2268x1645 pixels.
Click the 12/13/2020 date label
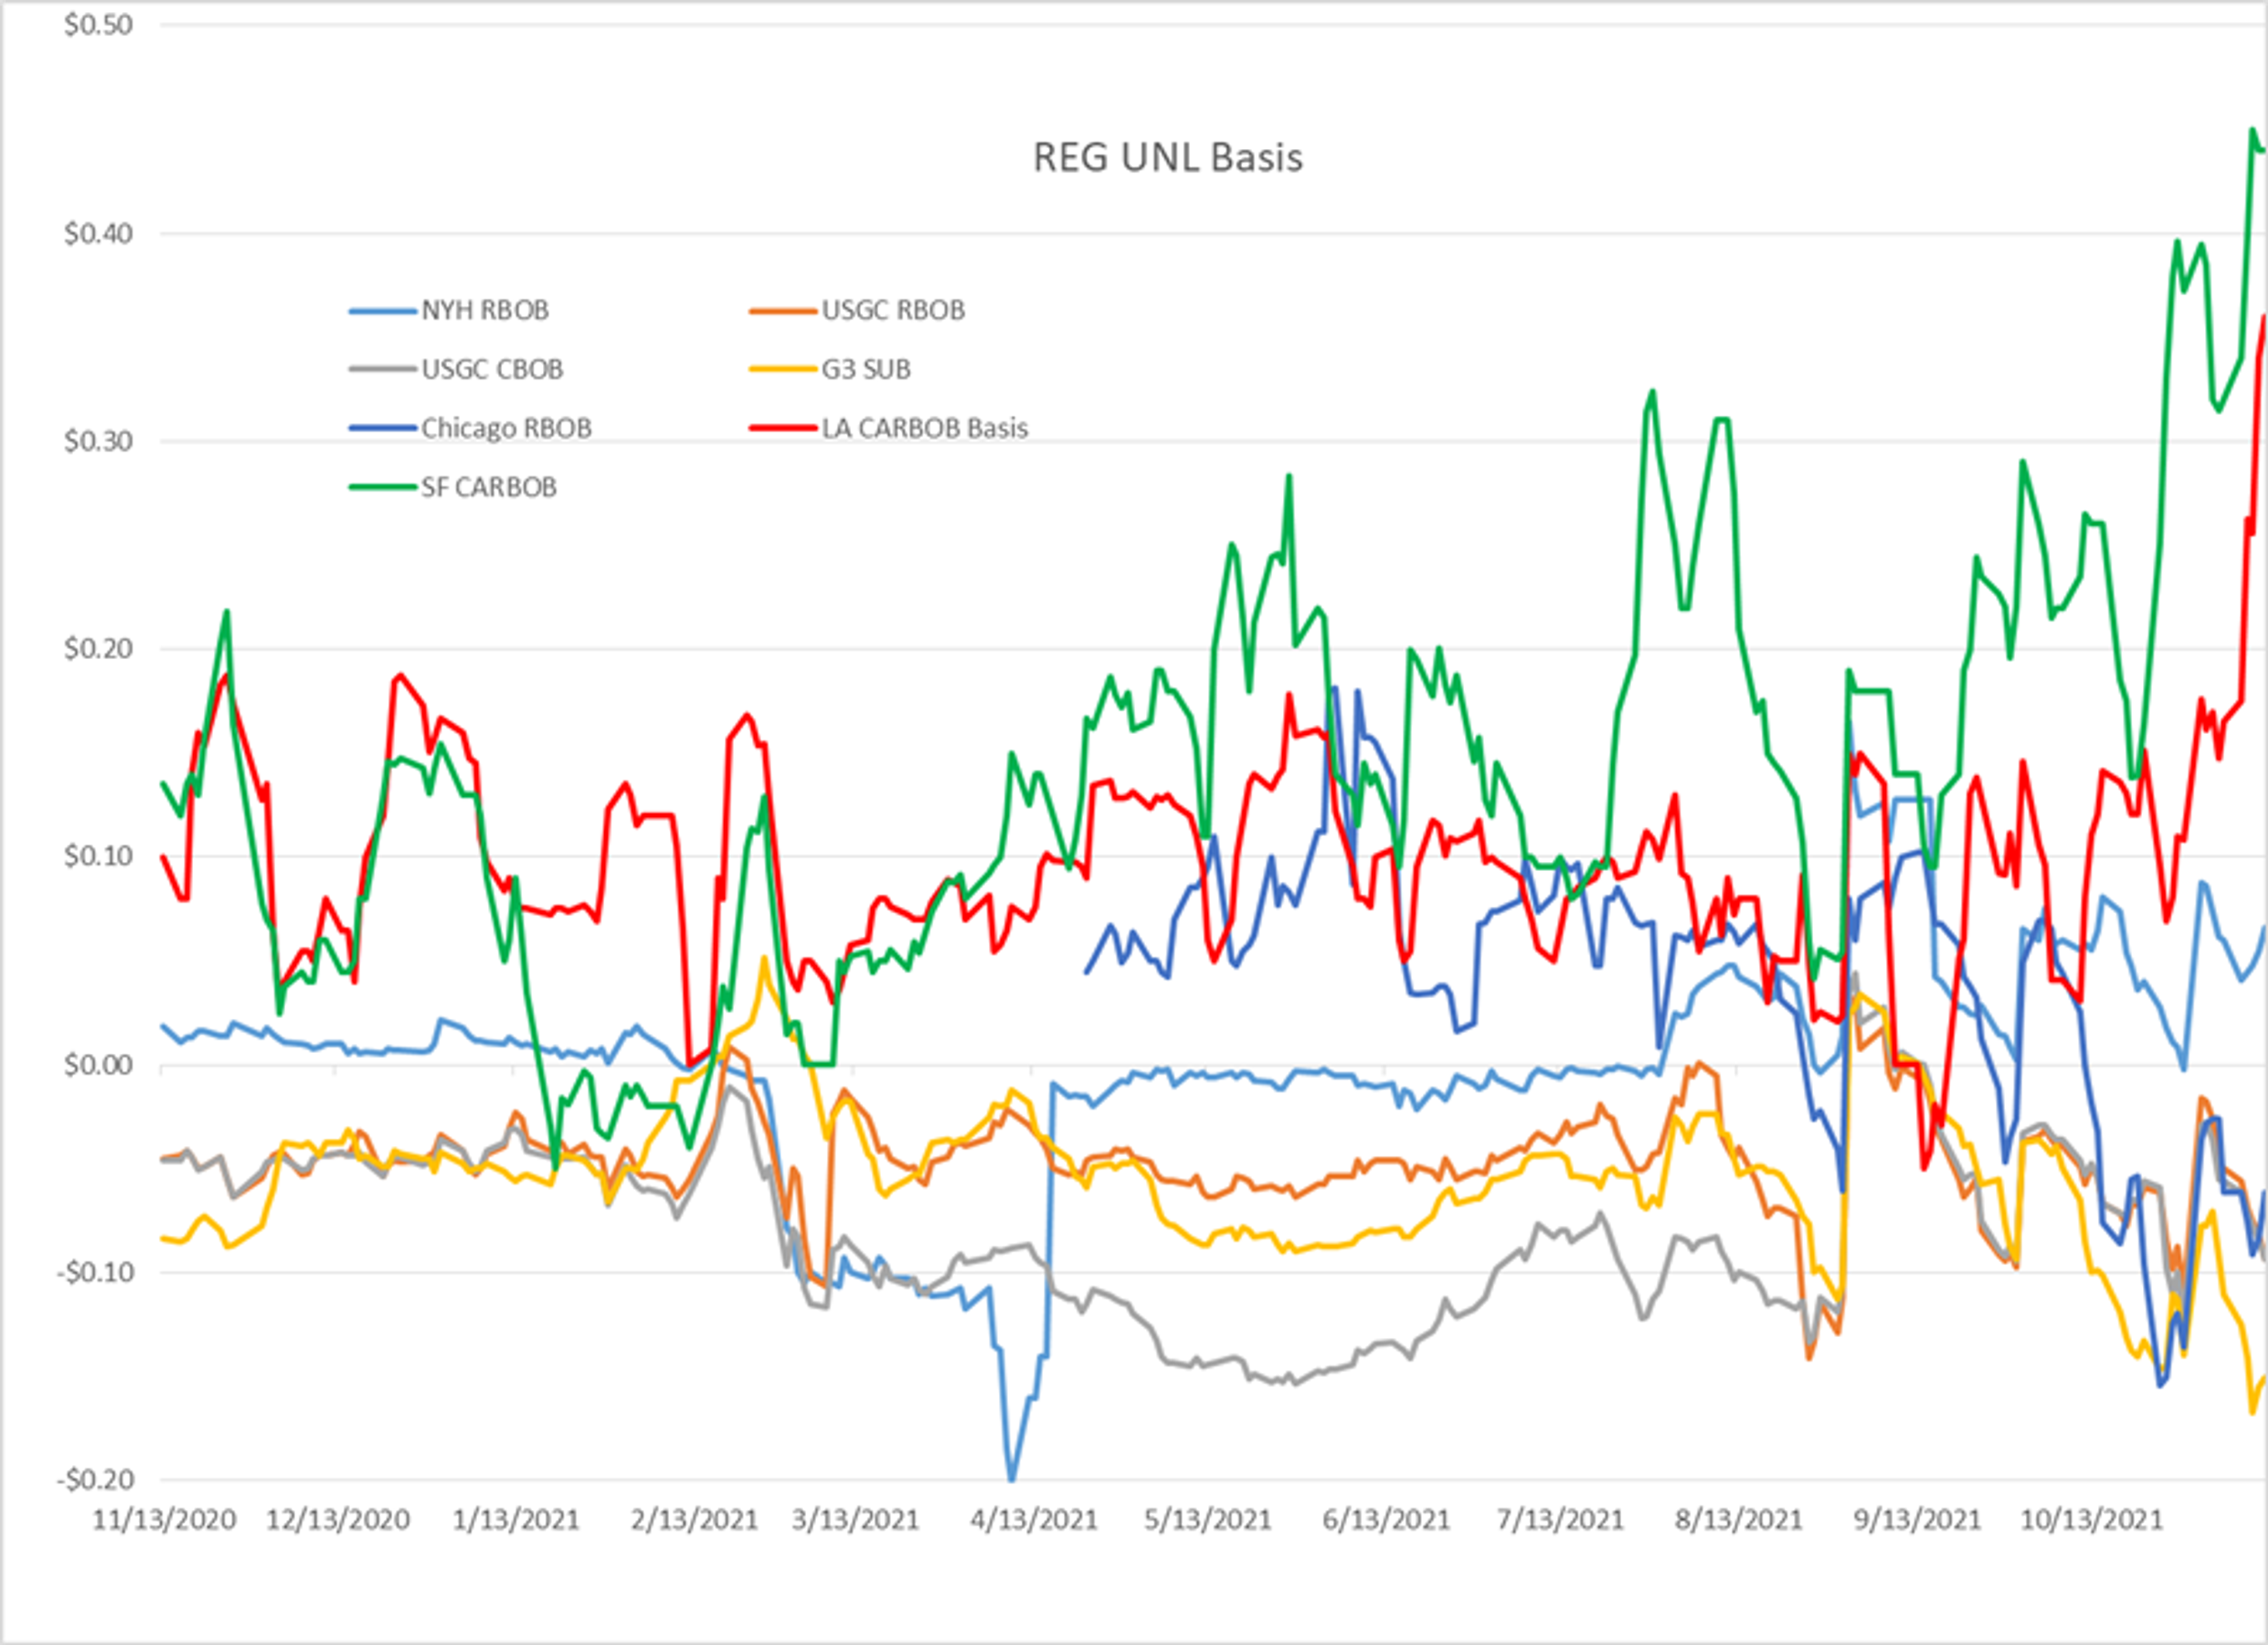click(x=338, y=1520)
